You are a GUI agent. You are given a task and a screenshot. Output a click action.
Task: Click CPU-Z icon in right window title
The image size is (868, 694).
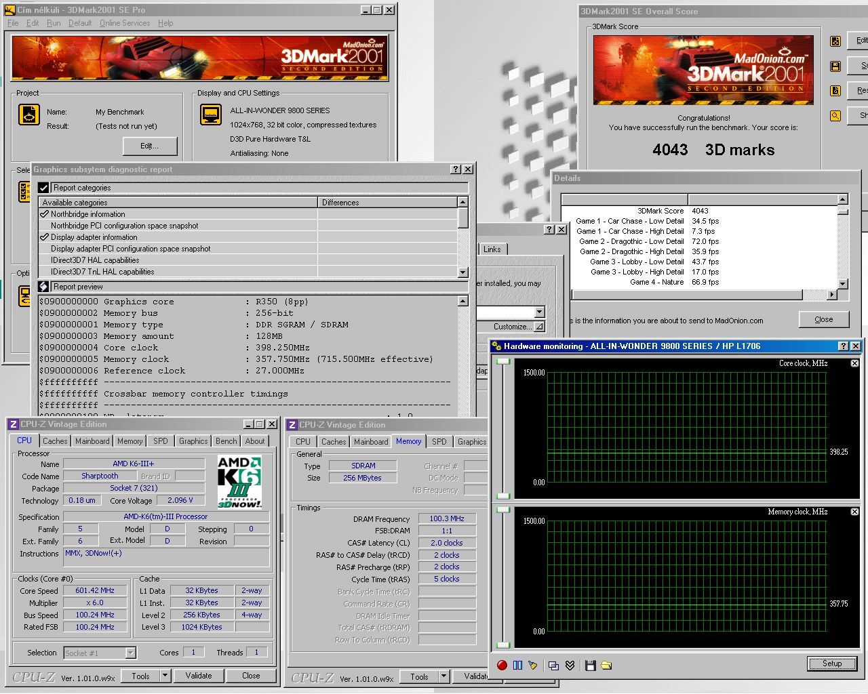pyautogui.click(x=292, y=425)
